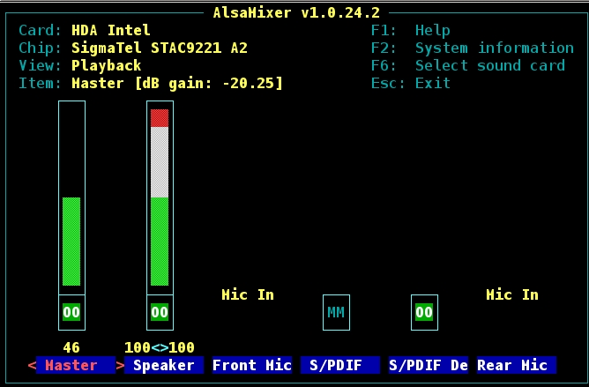Select the S/PDIF channel label
This screenshot has width=589, height=387.
pyautogui.click(x=340, y=365)
